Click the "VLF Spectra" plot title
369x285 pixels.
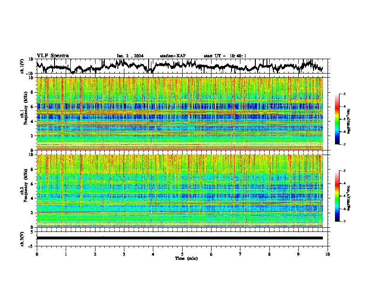(53, 56)
